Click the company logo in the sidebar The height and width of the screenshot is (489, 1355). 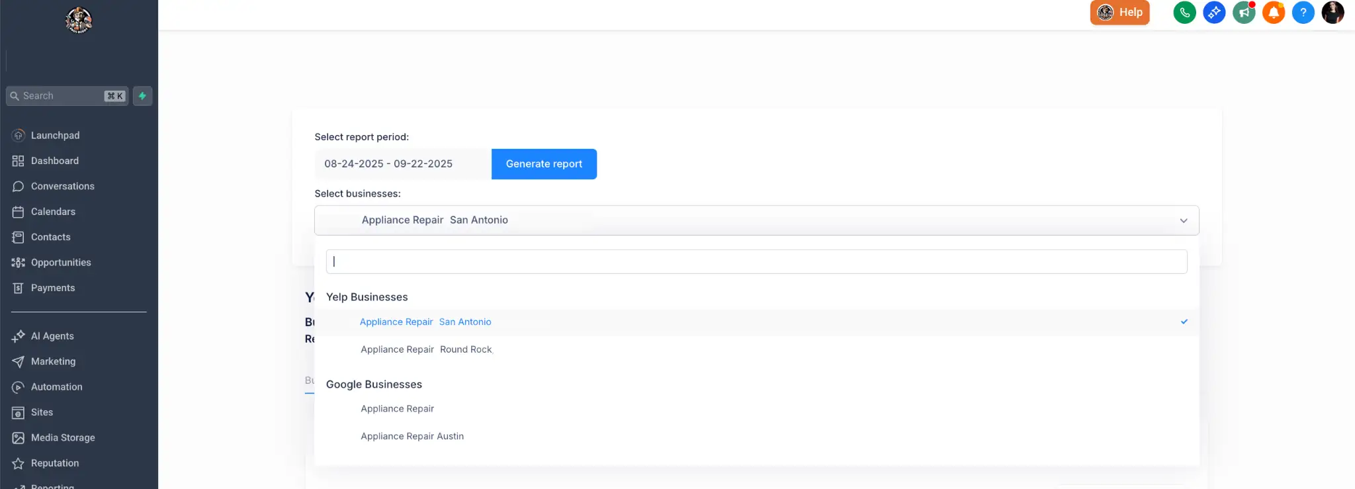[79, 21]
